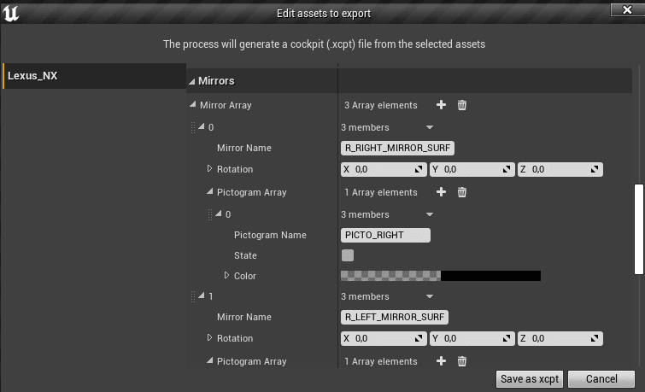The height and width of the screenshot is (392, 645).
Task: Add element to first Pictogram Array
Action: point(441,192)
